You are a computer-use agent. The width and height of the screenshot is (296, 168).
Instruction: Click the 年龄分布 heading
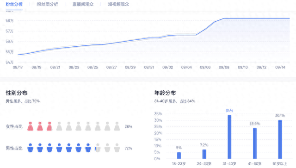(165, 93)
